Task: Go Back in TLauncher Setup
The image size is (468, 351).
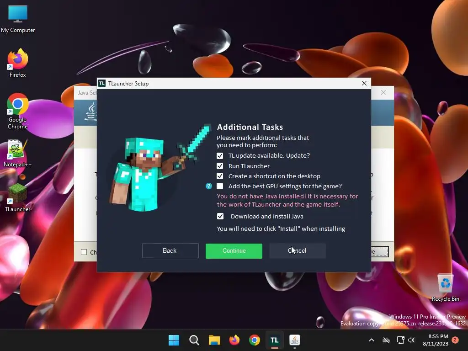Action: (x=170, y=251)
